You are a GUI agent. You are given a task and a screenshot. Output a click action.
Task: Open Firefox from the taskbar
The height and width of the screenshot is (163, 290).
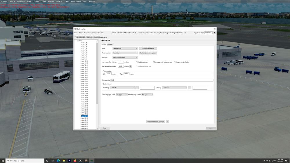[x=75, y=161]
